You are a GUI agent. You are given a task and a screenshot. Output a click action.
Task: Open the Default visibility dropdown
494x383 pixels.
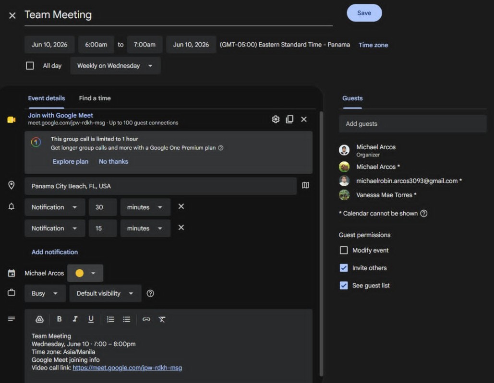(105, 294)
